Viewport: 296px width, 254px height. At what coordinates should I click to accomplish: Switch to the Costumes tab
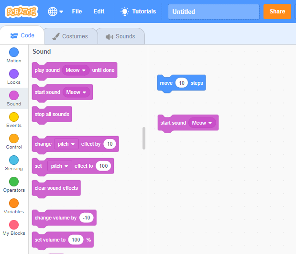70,36
